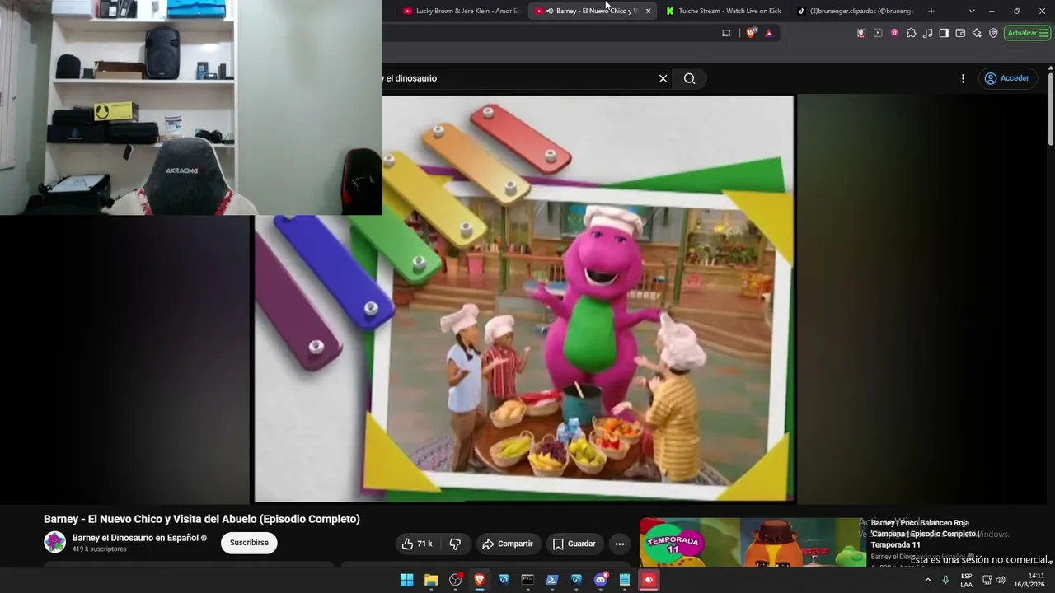Switch to Tulche Stream Kick tab
The width and height of the screenshot is (1055, 593).
click(x=724, y=11)
